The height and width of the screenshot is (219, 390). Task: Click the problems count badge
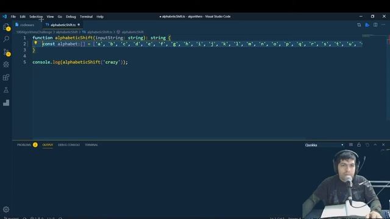pos(35,145)
